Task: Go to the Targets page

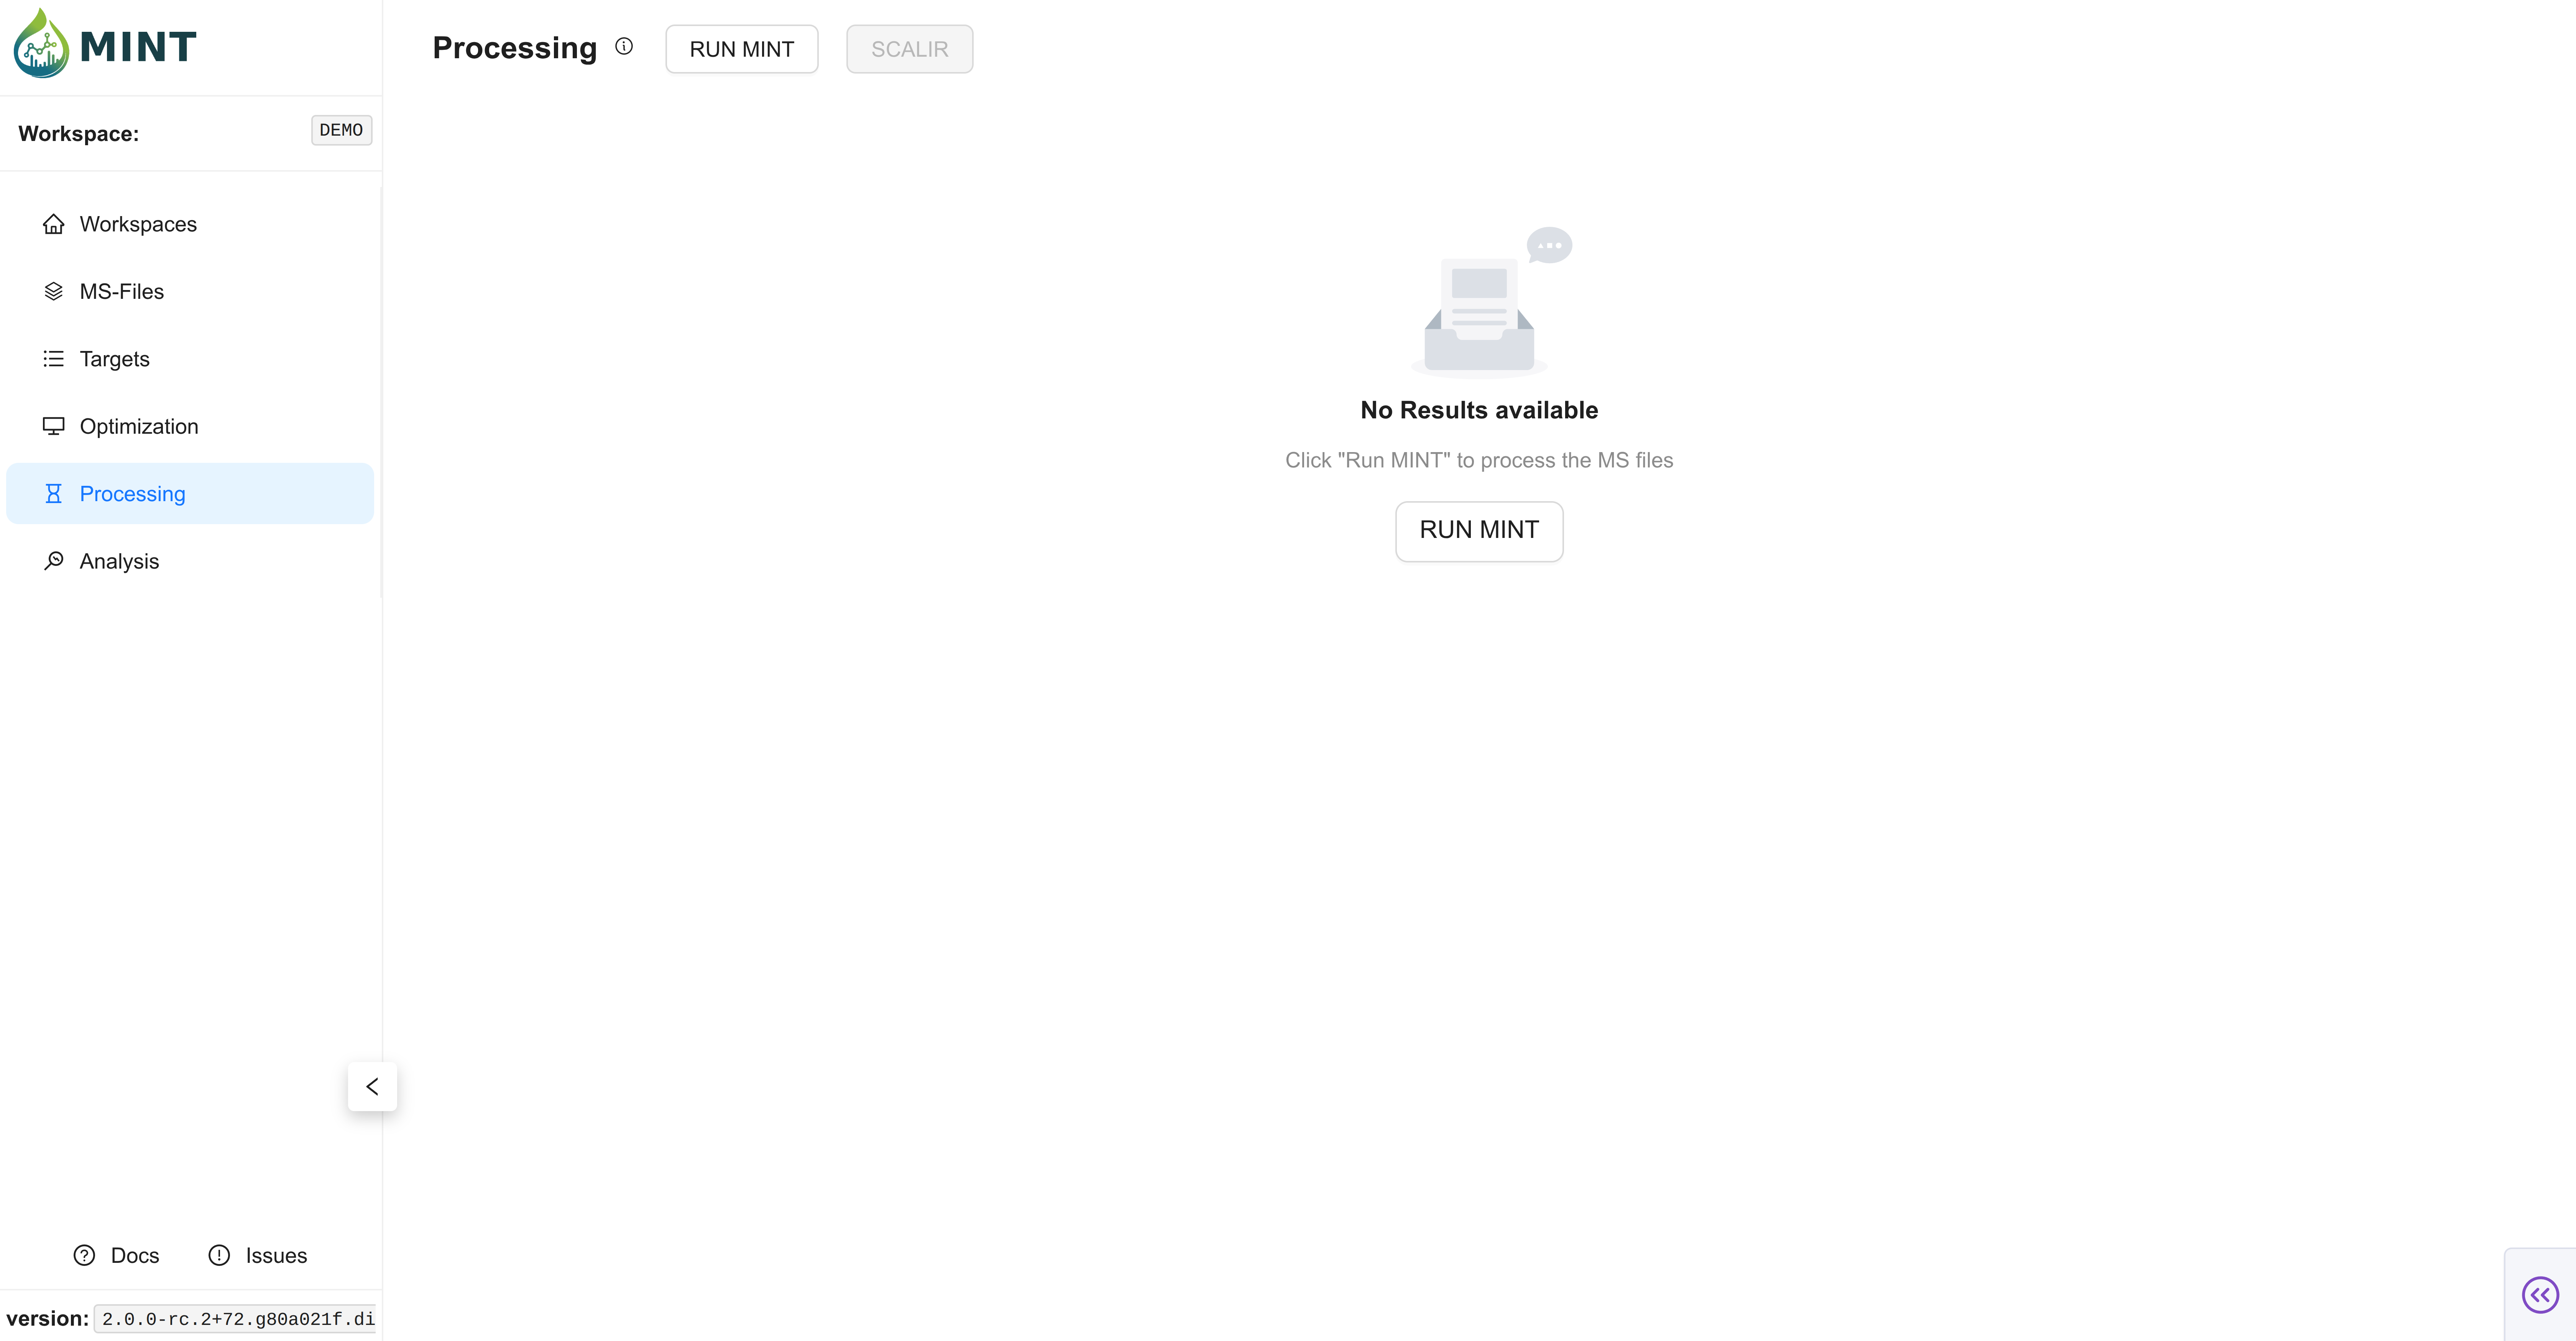Action: point(114,359)
